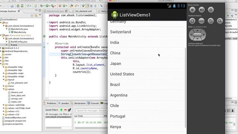The width and height of the screenshot is (238, 134).
Task: Open the Problems tab
Action: click(50, 103)
